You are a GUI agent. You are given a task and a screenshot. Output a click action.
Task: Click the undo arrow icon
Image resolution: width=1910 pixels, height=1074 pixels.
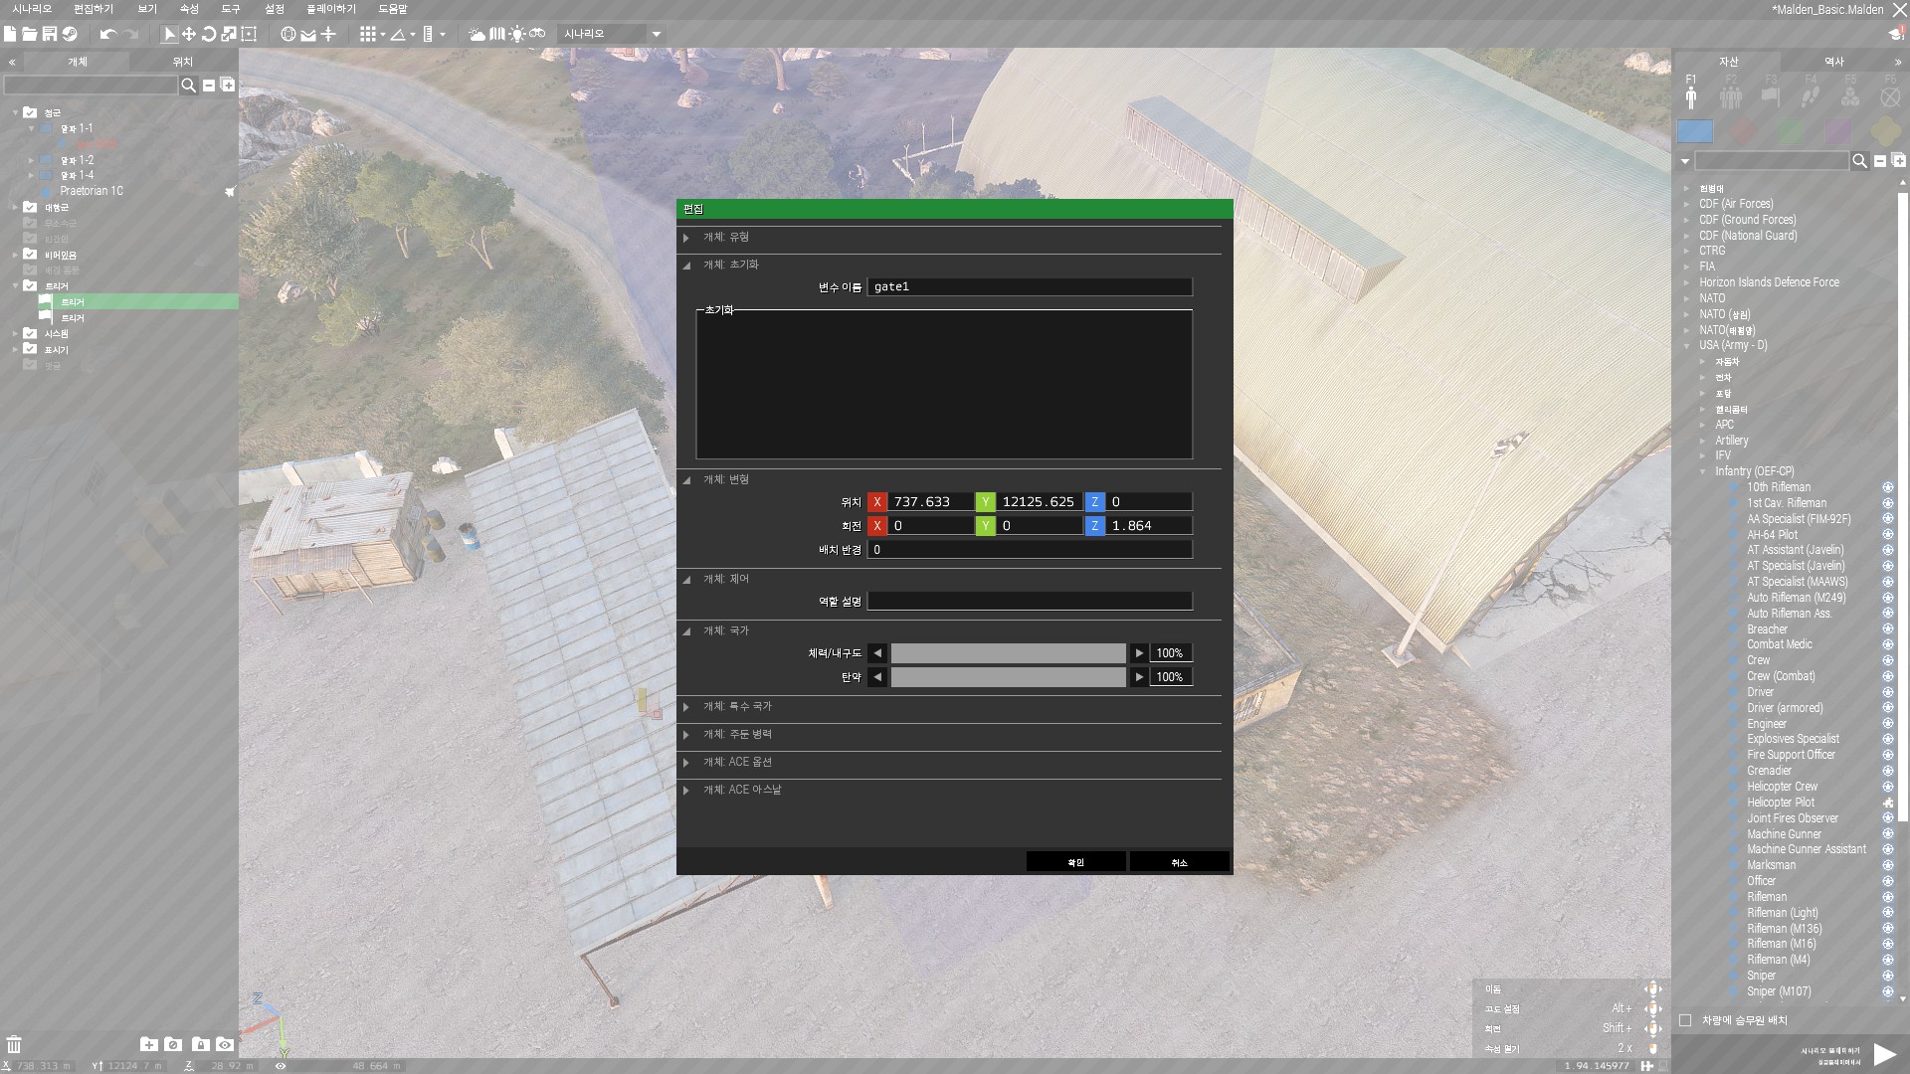108,34
